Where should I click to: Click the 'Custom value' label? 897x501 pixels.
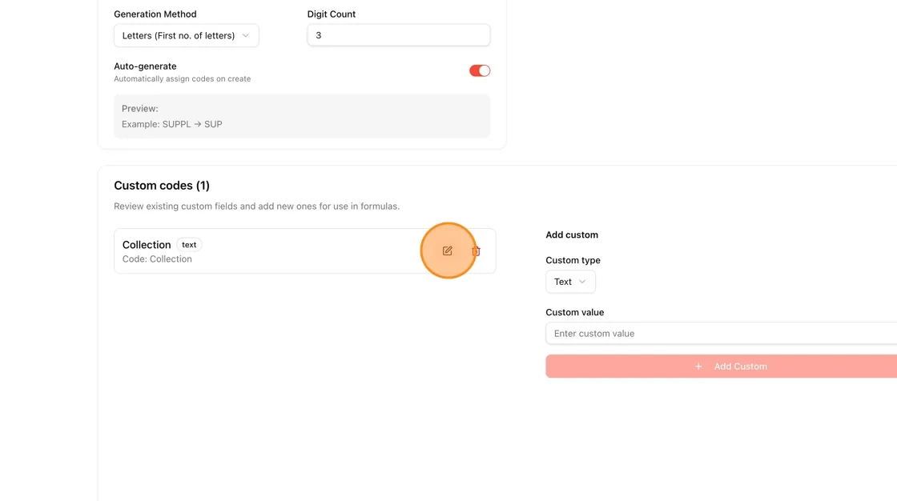574,312
